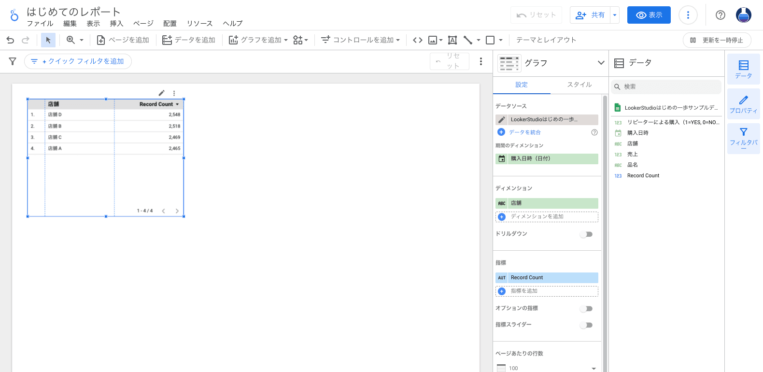Select the pointer selection tool
Viewport: 763px width, 372px height.
tap(48, 40)
